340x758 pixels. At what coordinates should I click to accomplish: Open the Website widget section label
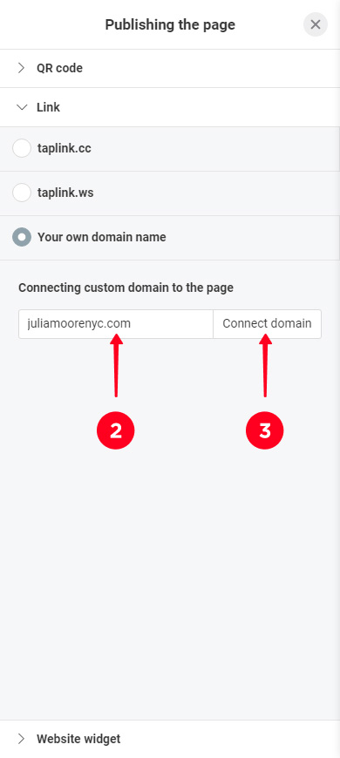pos(78,739)
